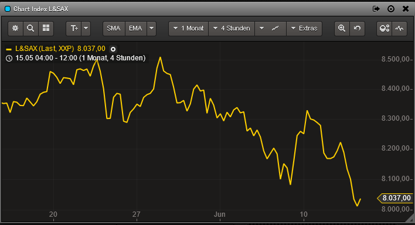The width and height of the screenshot is (415, 225).
Task: Click the Chart Index L&SAX title text
Action: (x=41, y=9)
